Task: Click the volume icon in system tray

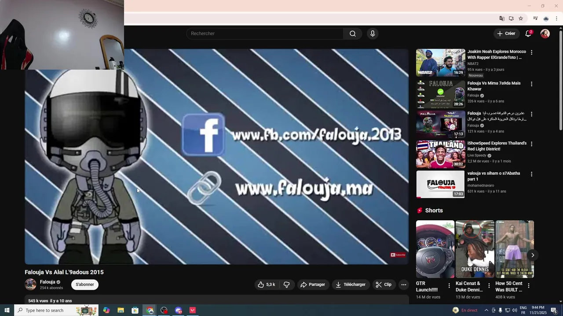Action: click(514, 310)
